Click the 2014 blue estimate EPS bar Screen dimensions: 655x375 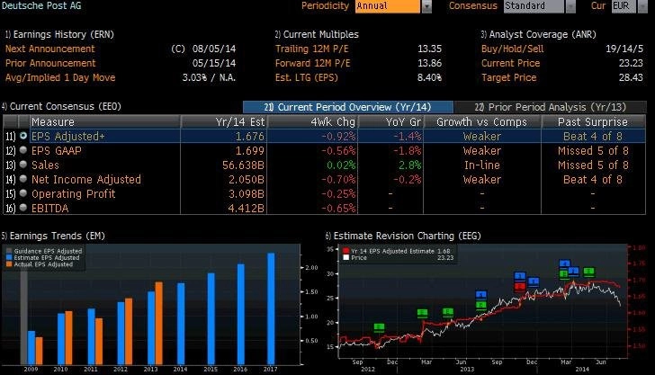click(181, 324)
